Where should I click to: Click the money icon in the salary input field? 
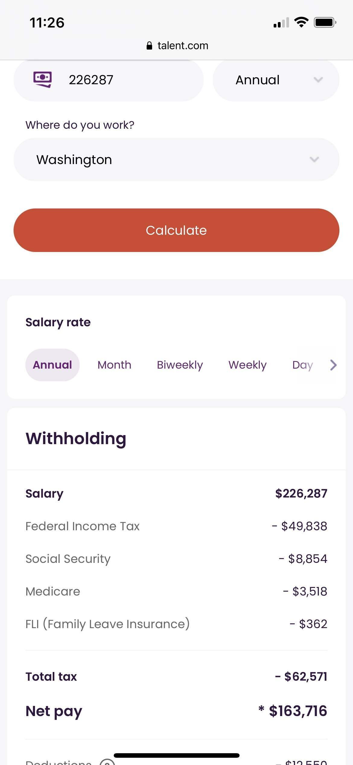42,79
